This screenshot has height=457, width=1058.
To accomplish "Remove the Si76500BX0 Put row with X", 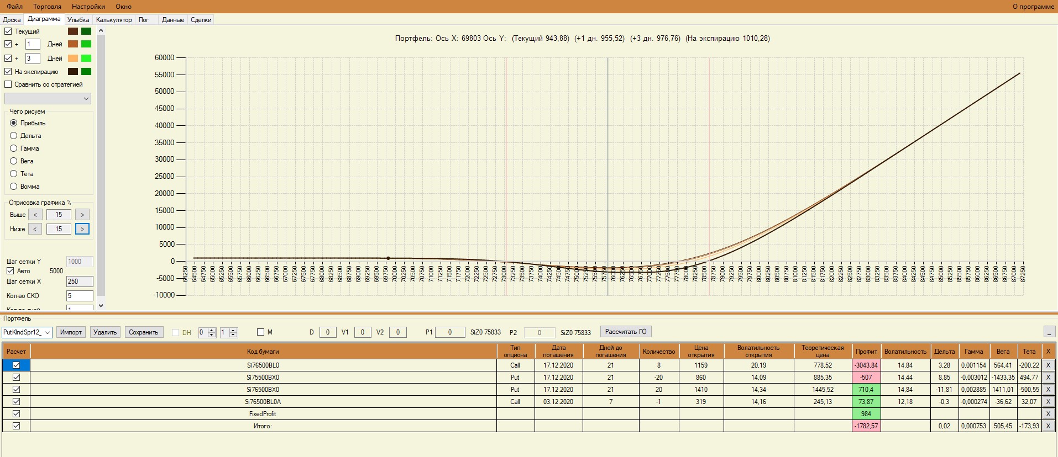I will coord(1047,390).
